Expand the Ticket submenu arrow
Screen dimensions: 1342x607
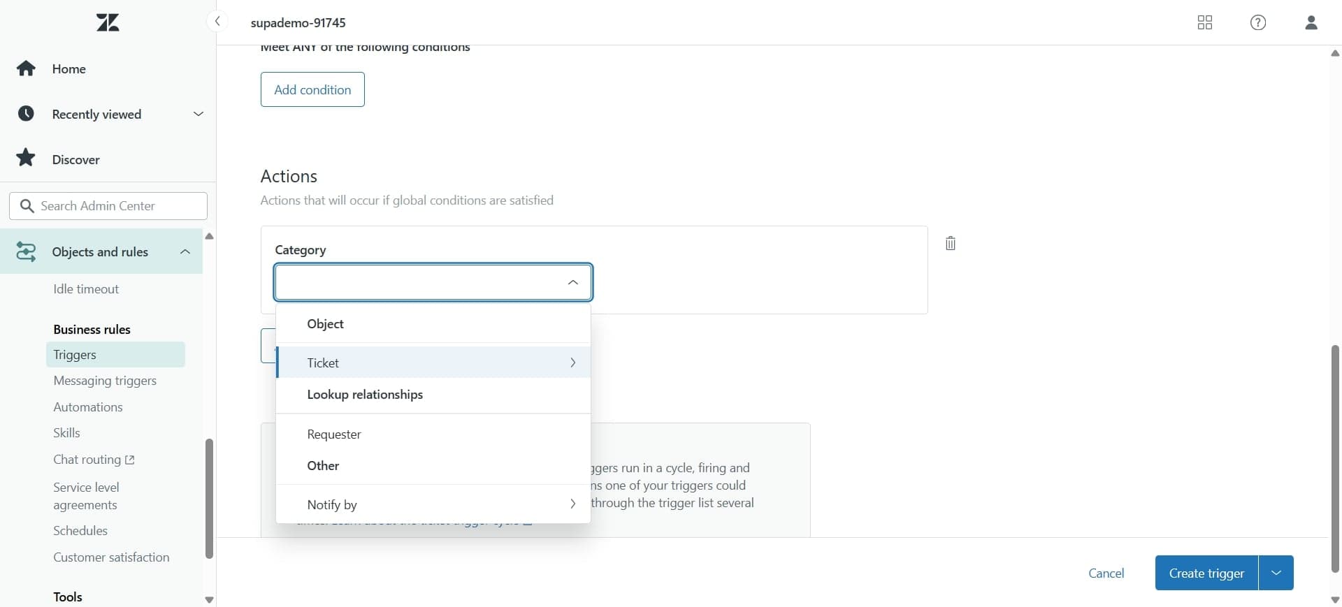(x=572, y=363)
